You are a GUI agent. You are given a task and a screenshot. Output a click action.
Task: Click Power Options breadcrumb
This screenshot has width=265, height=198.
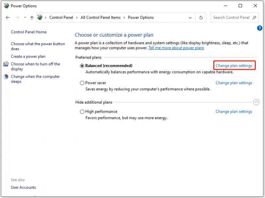(x=141, y=18)
